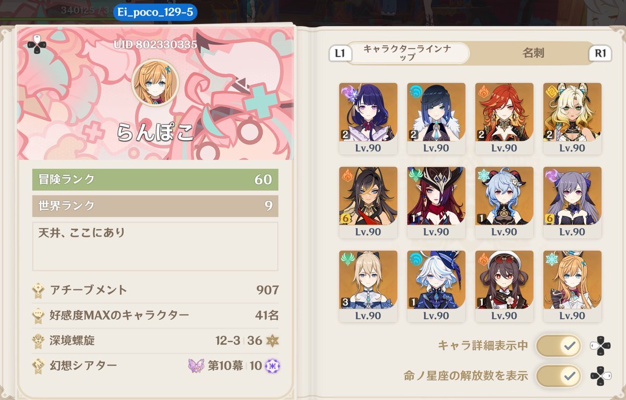Click the Abyss star count icon
The image size is (626, 400).
pyautogui.click(x=272, y=341)
